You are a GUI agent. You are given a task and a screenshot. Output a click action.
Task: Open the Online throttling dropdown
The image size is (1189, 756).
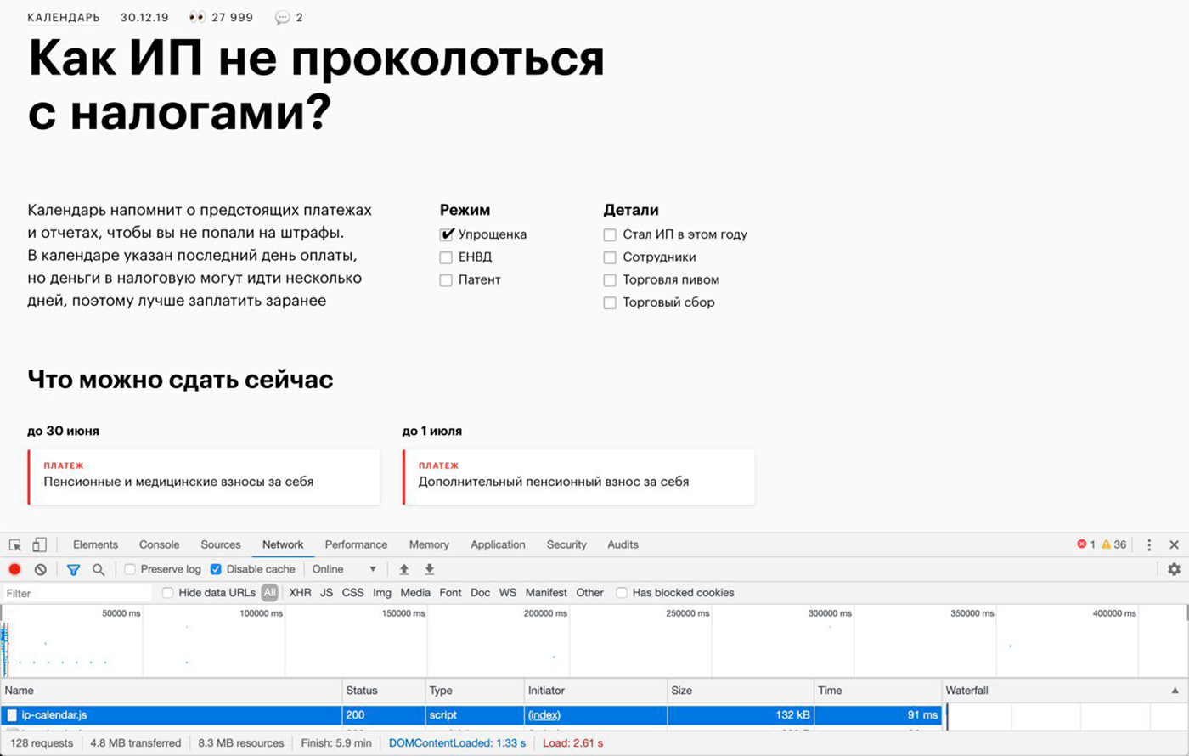pos(344,569)
